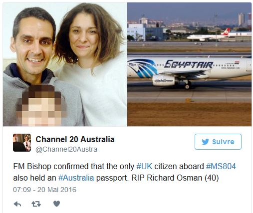This screenshot has width=253, height=213.
Task: Click the tweet text starting with FM Bishop
Action: pos(124,172)
